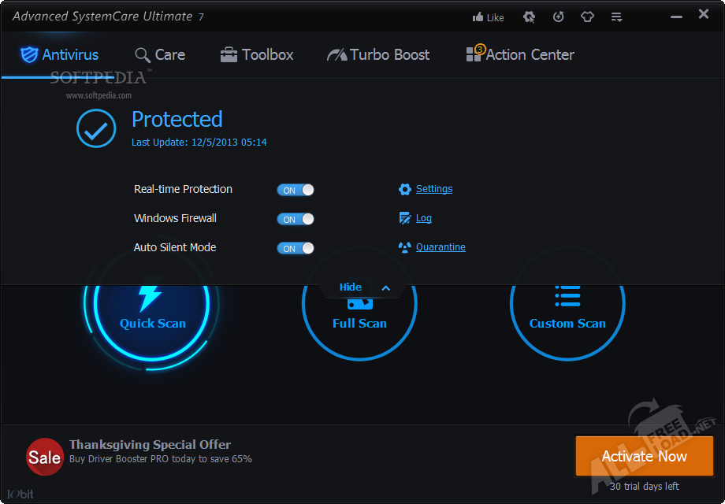Click the Like thumbs-up button

tap(488, 17)
